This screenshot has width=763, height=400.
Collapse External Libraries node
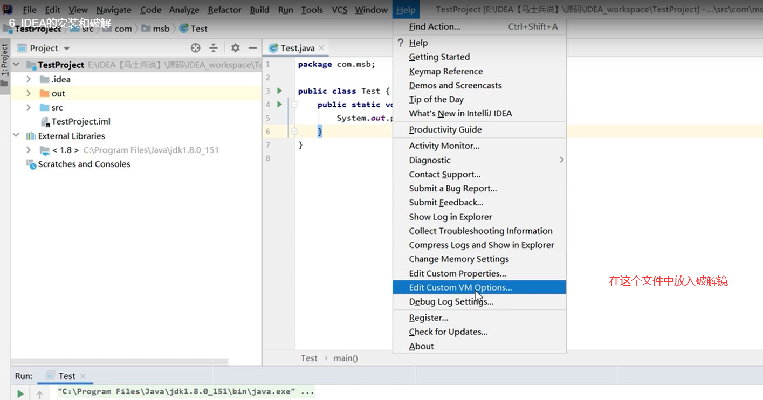point(16,136)
